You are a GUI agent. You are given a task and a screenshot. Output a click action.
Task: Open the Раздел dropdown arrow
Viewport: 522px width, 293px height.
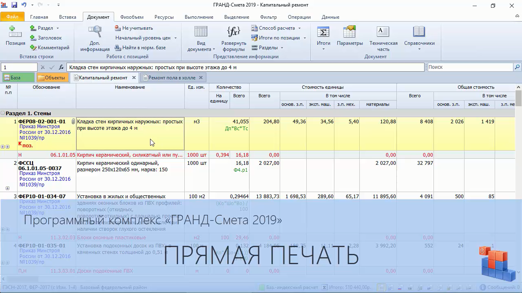tap(58, 28)
